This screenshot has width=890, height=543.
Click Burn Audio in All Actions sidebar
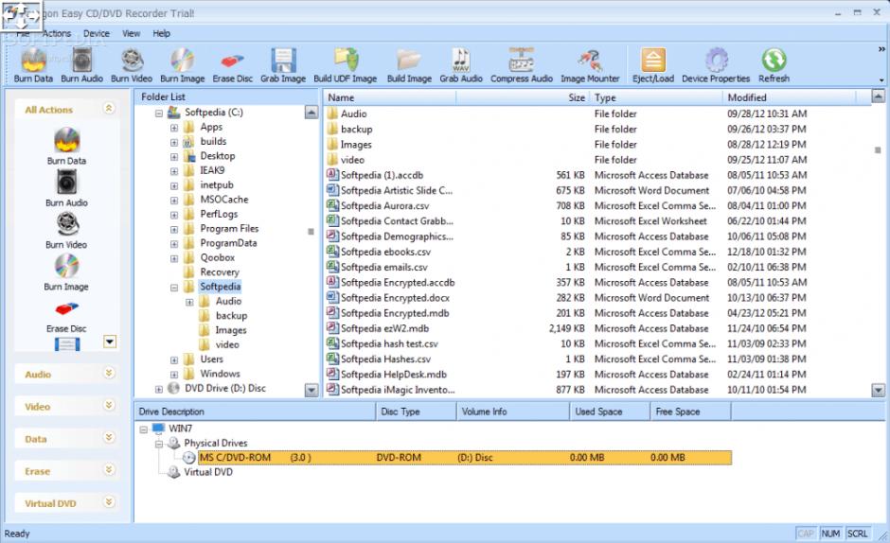[66, 186]
